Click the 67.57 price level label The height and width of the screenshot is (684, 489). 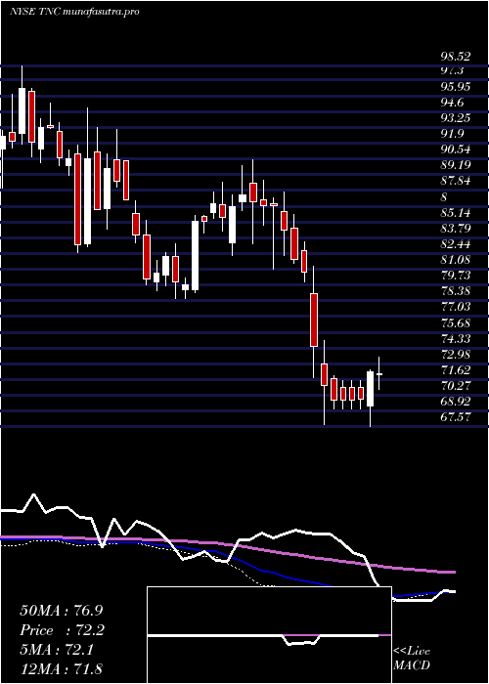456,417
